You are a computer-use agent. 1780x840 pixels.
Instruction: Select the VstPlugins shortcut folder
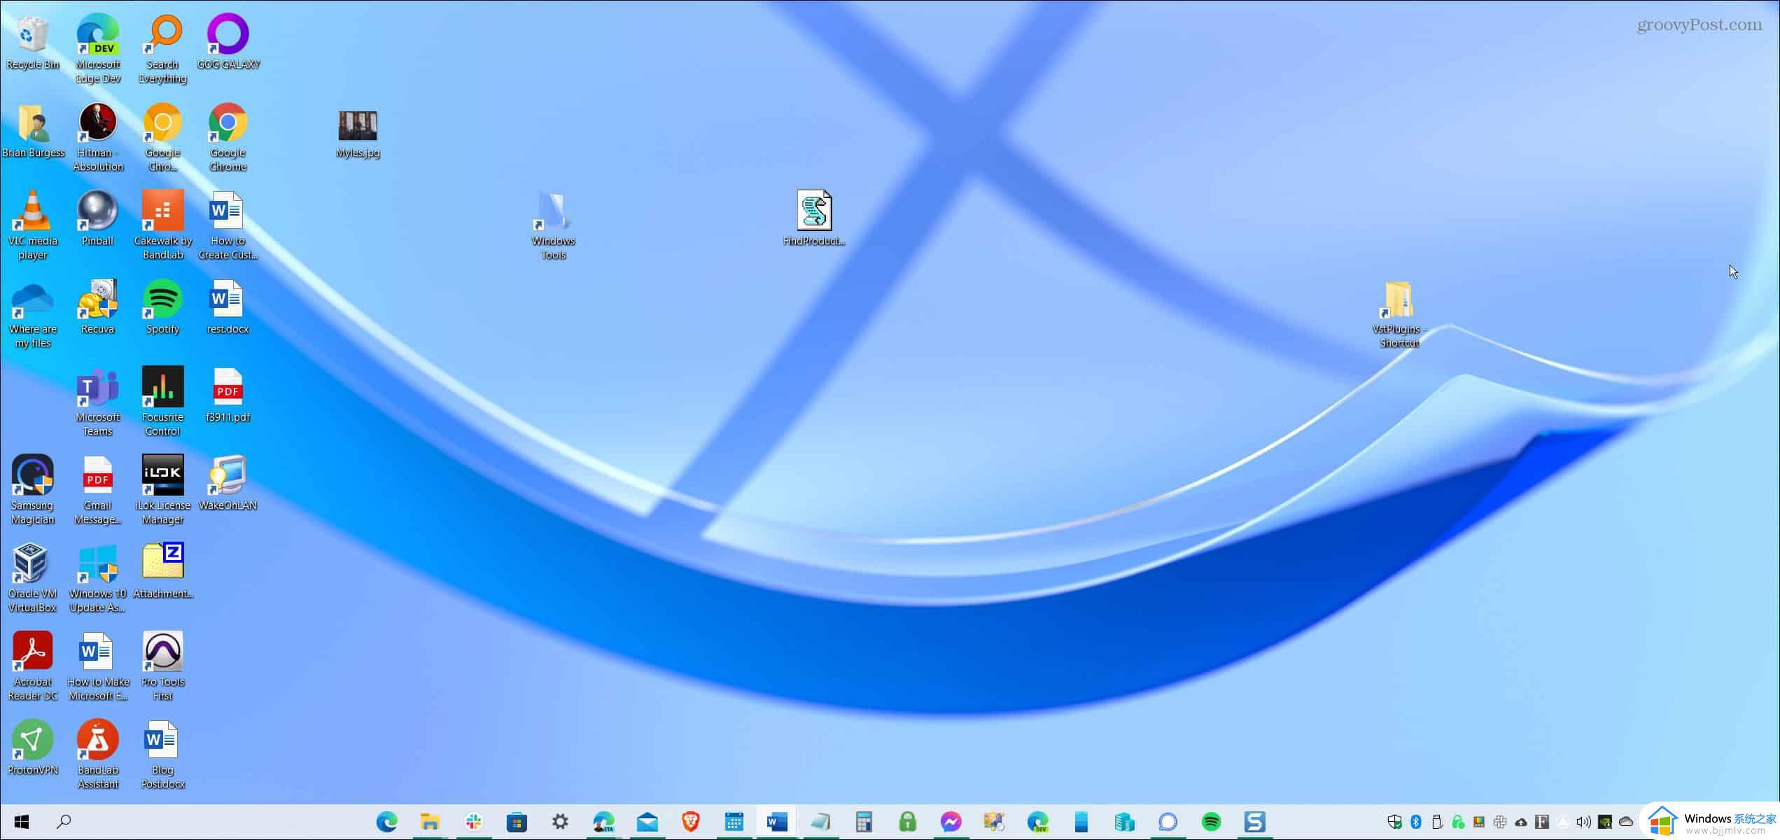click(1399, 314)
